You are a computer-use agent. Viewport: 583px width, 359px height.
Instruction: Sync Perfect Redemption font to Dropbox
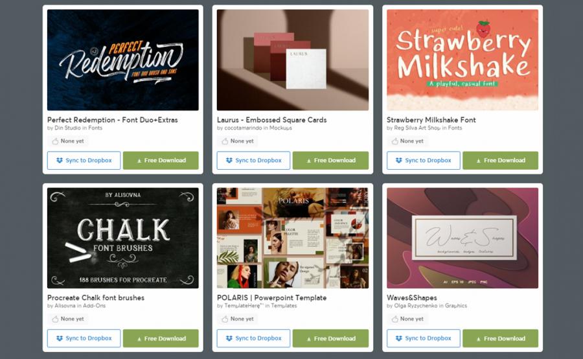84,160
